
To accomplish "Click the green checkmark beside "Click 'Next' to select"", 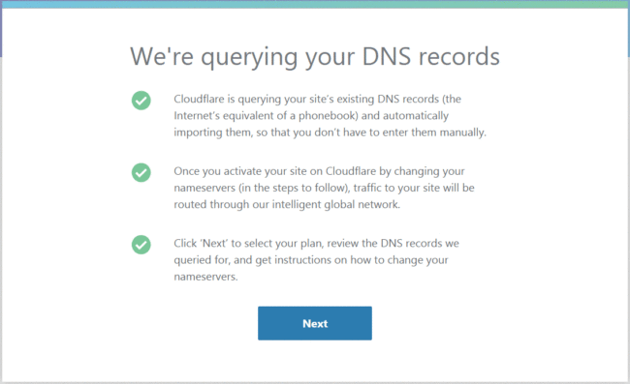I will [142, 245].
